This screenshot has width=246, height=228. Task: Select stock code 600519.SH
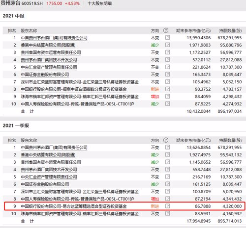click(x=32, y=3)
